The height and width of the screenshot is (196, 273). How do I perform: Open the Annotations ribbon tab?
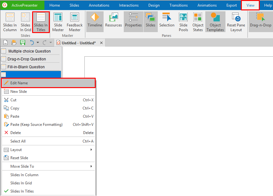[x=99, y=5]
